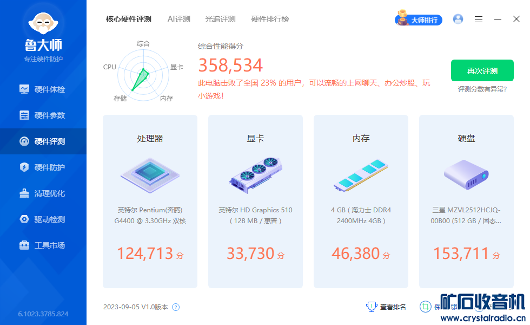
Task: Click the screenshot save icon
Action: pyautogui.click(x=425, y=307)
